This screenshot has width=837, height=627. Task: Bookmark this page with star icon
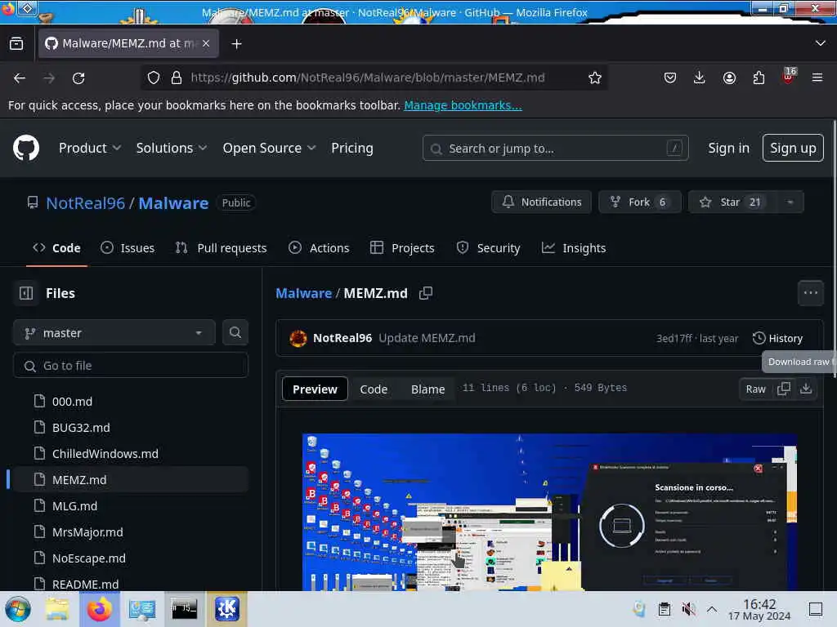click(x=595, y=78)
